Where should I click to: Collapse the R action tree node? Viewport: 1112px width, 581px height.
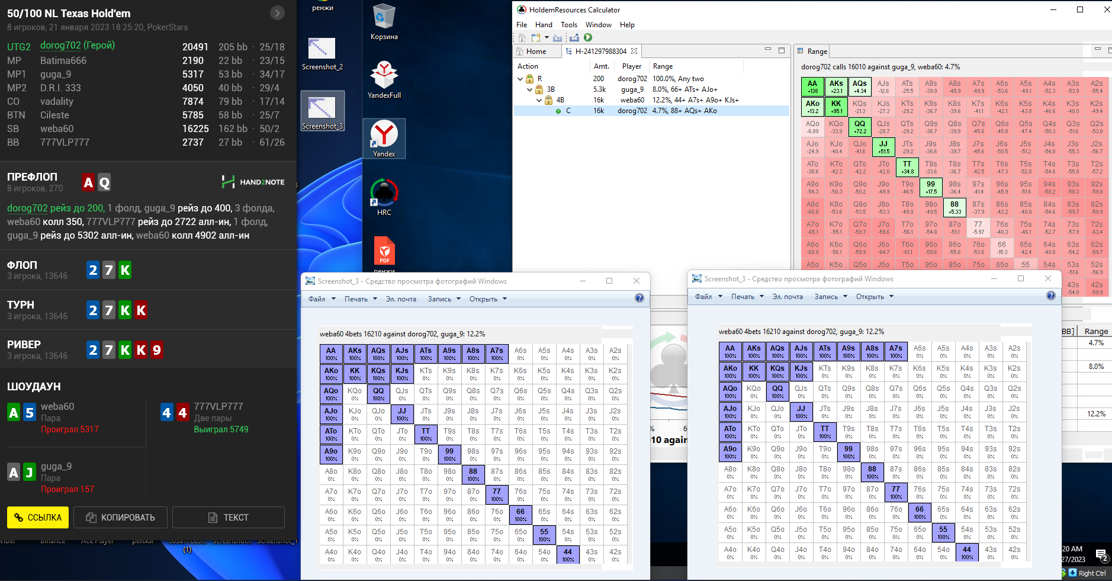pyautogui.click(x=520, y=79)
